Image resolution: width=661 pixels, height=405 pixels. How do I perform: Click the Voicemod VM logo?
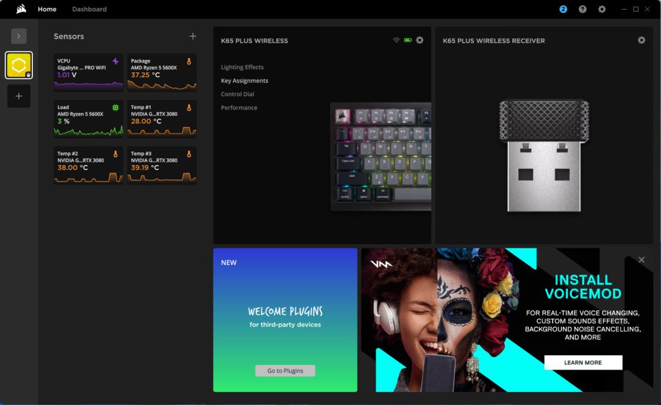point(381,264)
